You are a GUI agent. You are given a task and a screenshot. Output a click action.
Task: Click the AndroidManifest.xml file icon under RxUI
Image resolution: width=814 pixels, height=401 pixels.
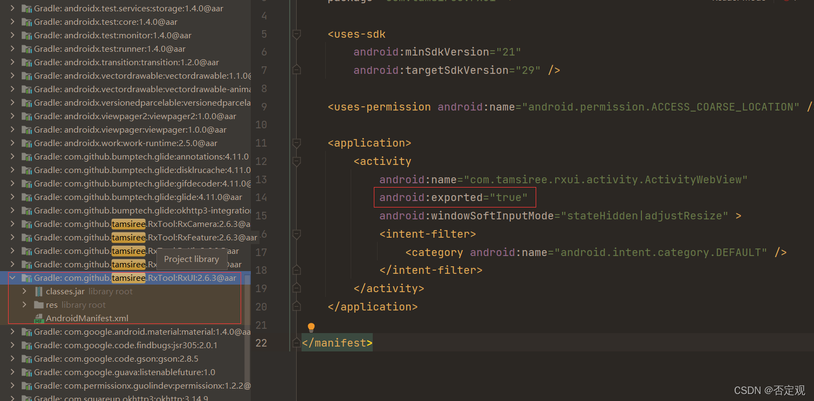(38, 318)
